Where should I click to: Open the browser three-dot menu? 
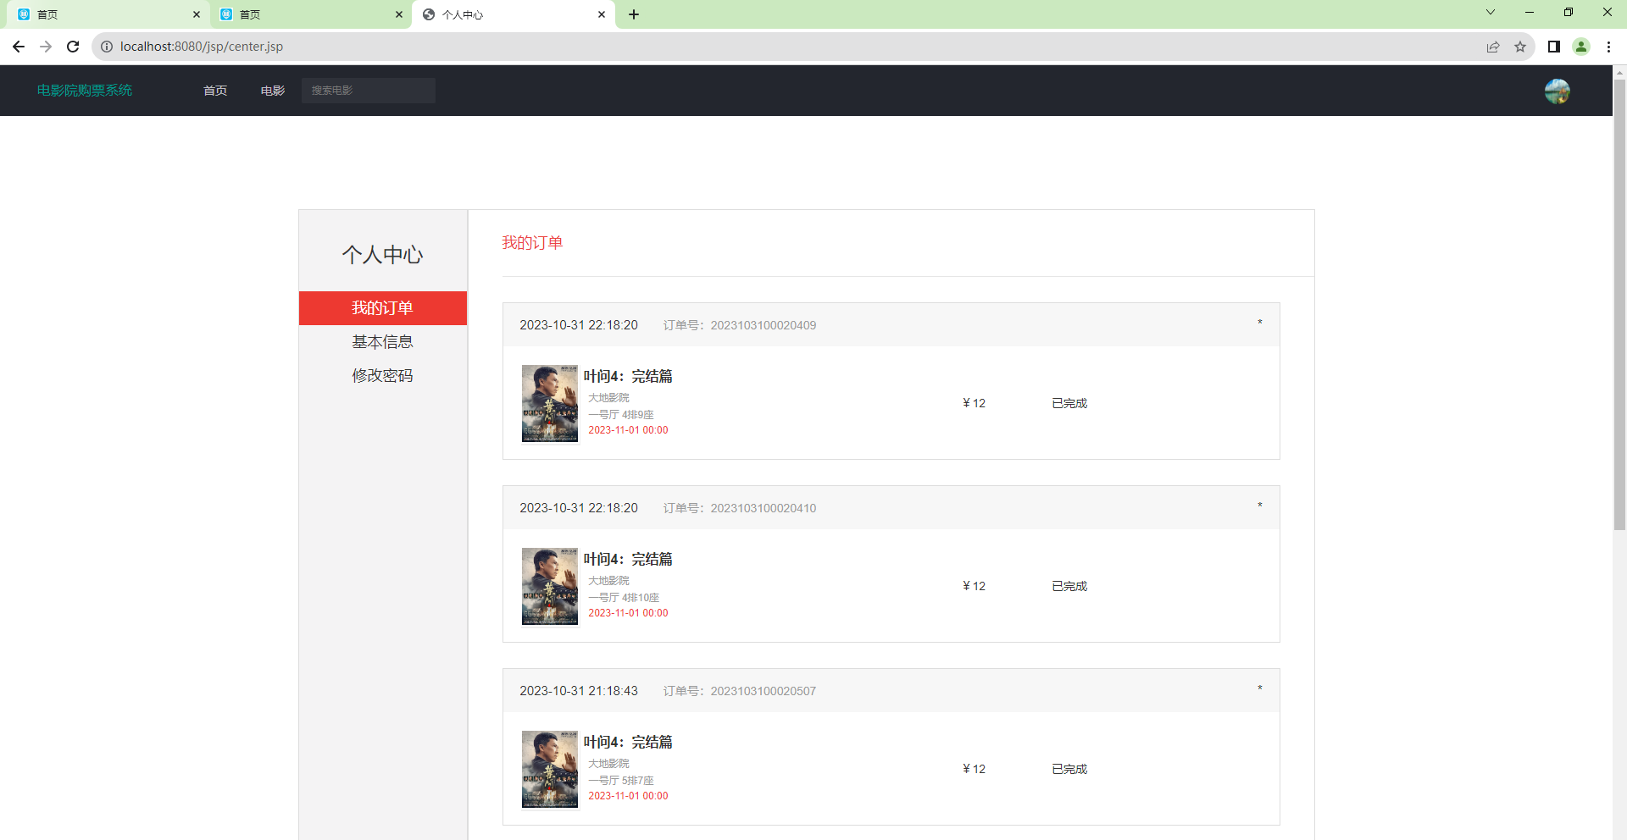click(x=1609, y=47)
